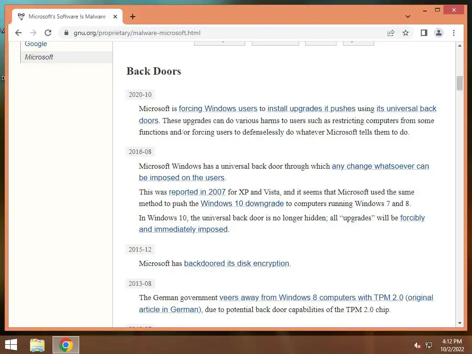Click the 2016-08 date label
Screen dimensions: 472x354
pos(140,152)
